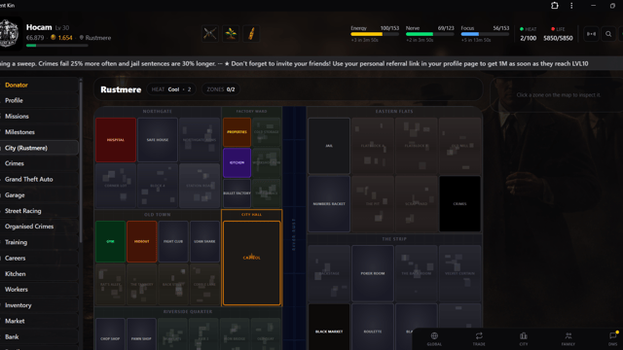Open Careers in the sidebar

point(39,258)
